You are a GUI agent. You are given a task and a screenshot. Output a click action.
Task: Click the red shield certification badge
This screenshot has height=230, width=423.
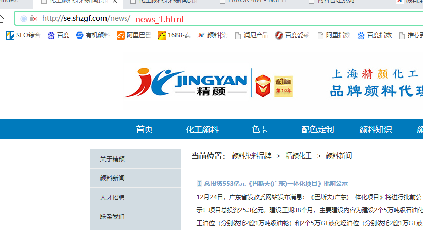263,86
